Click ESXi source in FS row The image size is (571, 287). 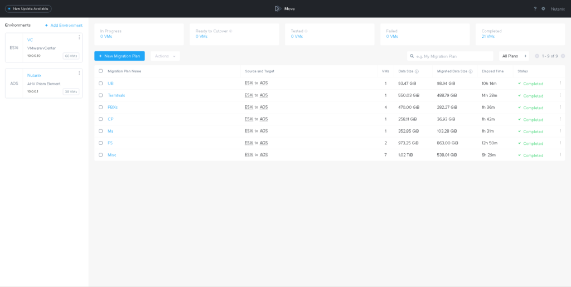point(249,143)
